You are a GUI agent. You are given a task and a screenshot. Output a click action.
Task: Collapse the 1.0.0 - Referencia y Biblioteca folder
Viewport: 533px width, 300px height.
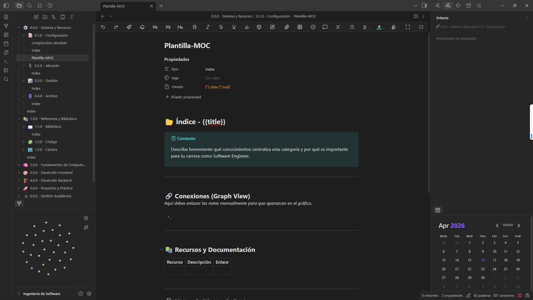pyautogui.click(x=19, y=119)
